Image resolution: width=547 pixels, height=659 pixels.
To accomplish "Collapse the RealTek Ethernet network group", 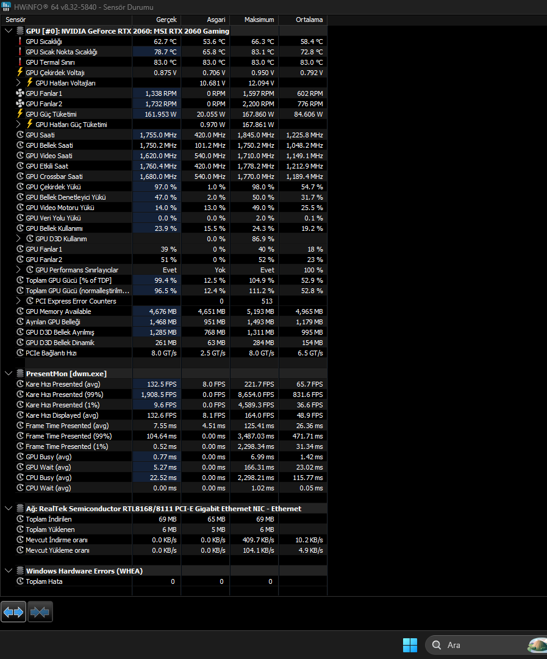I will click(x=9, y=508).
